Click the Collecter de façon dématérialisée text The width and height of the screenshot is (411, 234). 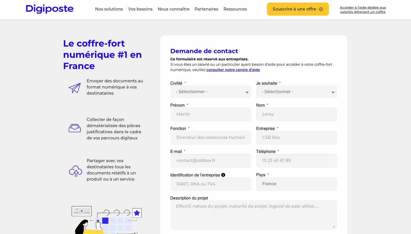(114, 129)
